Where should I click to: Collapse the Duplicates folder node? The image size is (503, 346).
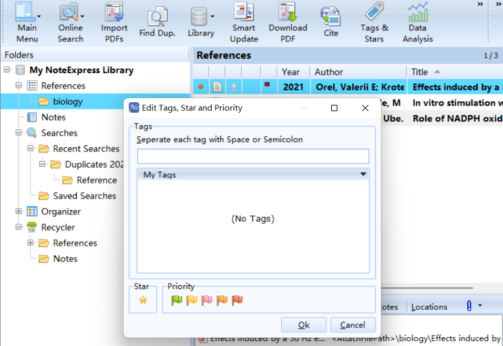(43, 164)
